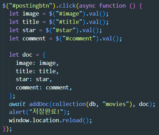
Task: Click the closing '};' of doc object
Action: click(12, 96)
